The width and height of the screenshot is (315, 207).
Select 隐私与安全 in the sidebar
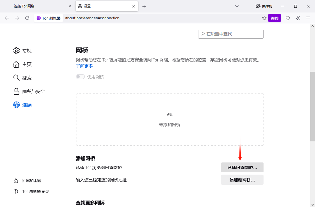coord(33,91)
